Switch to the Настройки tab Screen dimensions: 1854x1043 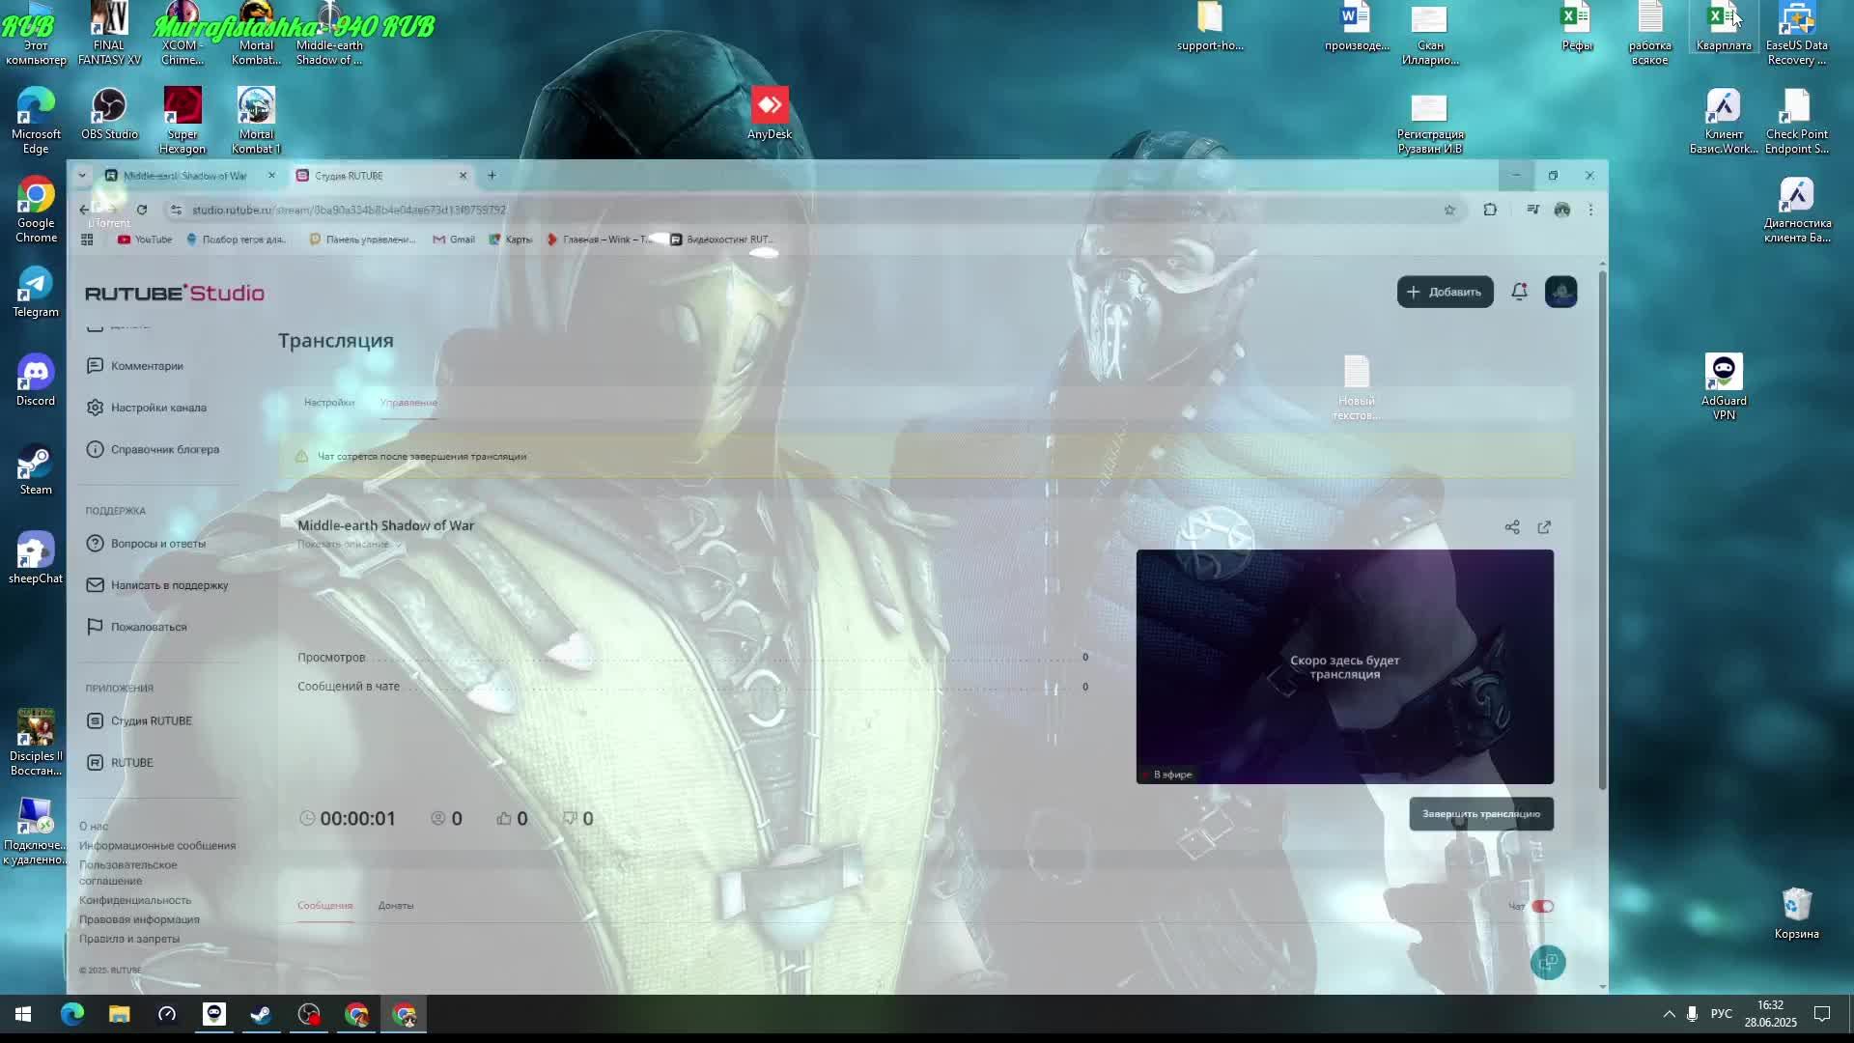coord(329,403)
